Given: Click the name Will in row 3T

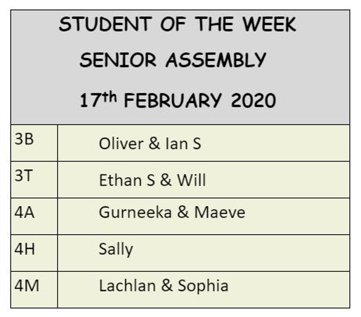Looking at the screenshot, I should tap(191, 180).
